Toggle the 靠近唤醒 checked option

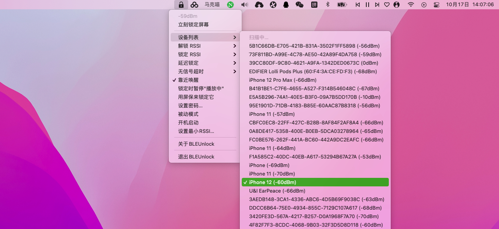[x=188, y=80]
